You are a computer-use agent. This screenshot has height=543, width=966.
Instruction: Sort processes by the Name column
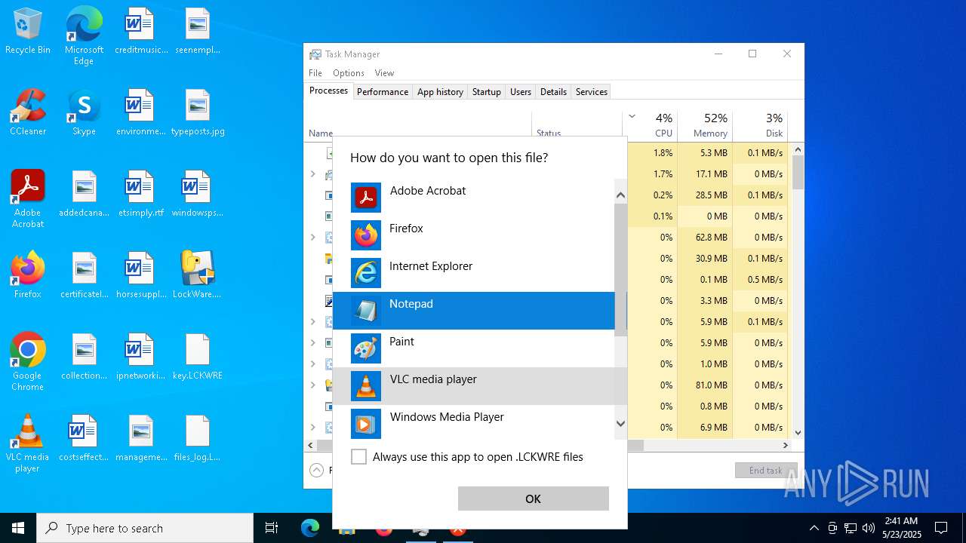pos(321,133)
